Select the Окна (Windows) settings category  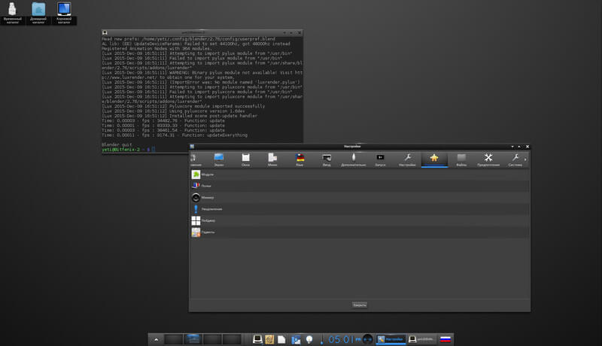tap(245, 159)
